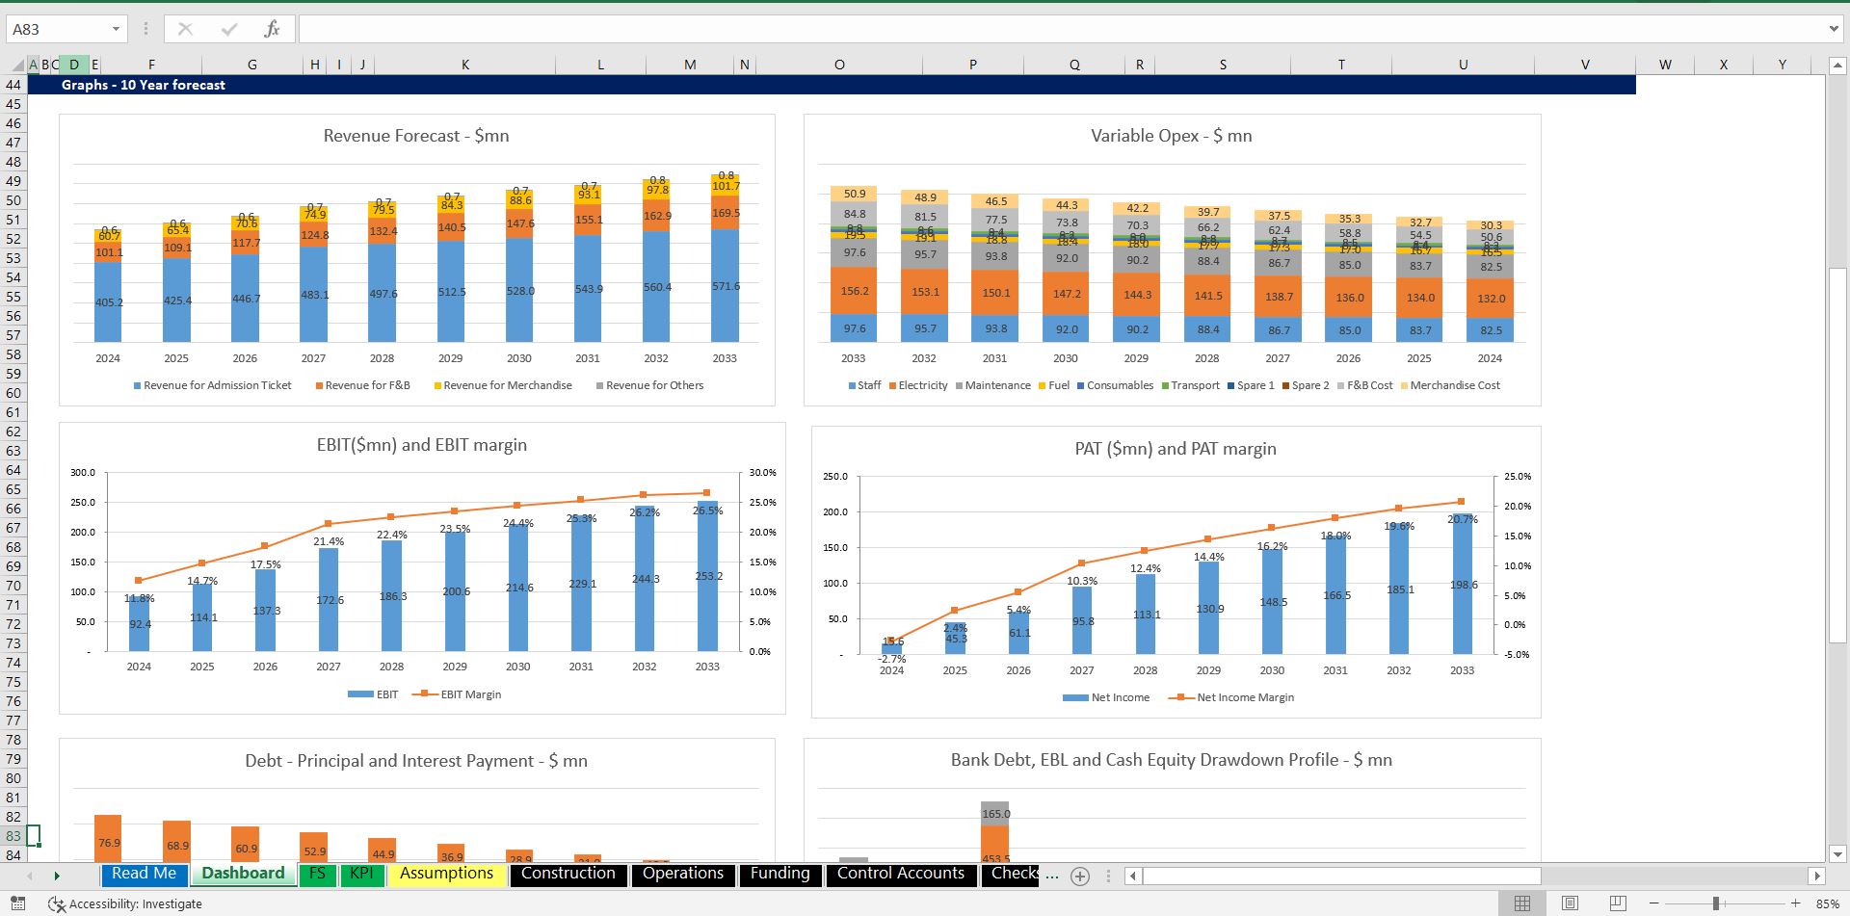Screen dimensions: 1850x916
Task: Click EBIT Margin legend entry
Action: [457, 694]
